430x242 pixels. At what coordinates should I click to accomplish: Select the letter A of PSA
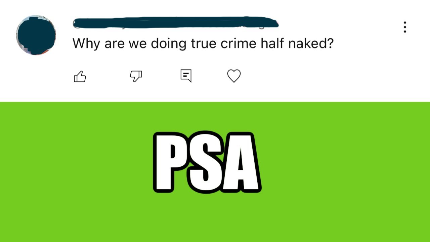click(x=240, y=162)
